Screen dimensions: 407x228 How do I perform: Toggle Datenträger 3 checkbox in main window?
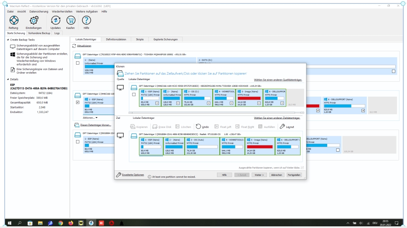[78, 142]
